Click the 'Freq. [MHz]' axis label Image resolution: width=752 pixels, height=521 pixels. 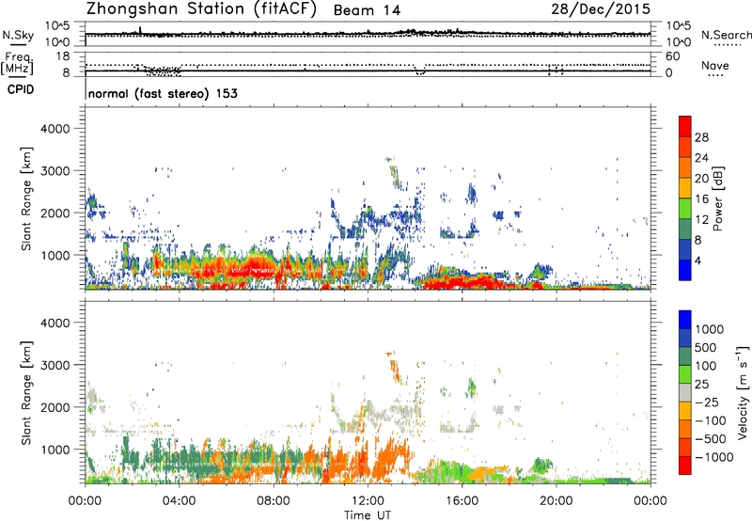tap(17, 63)
